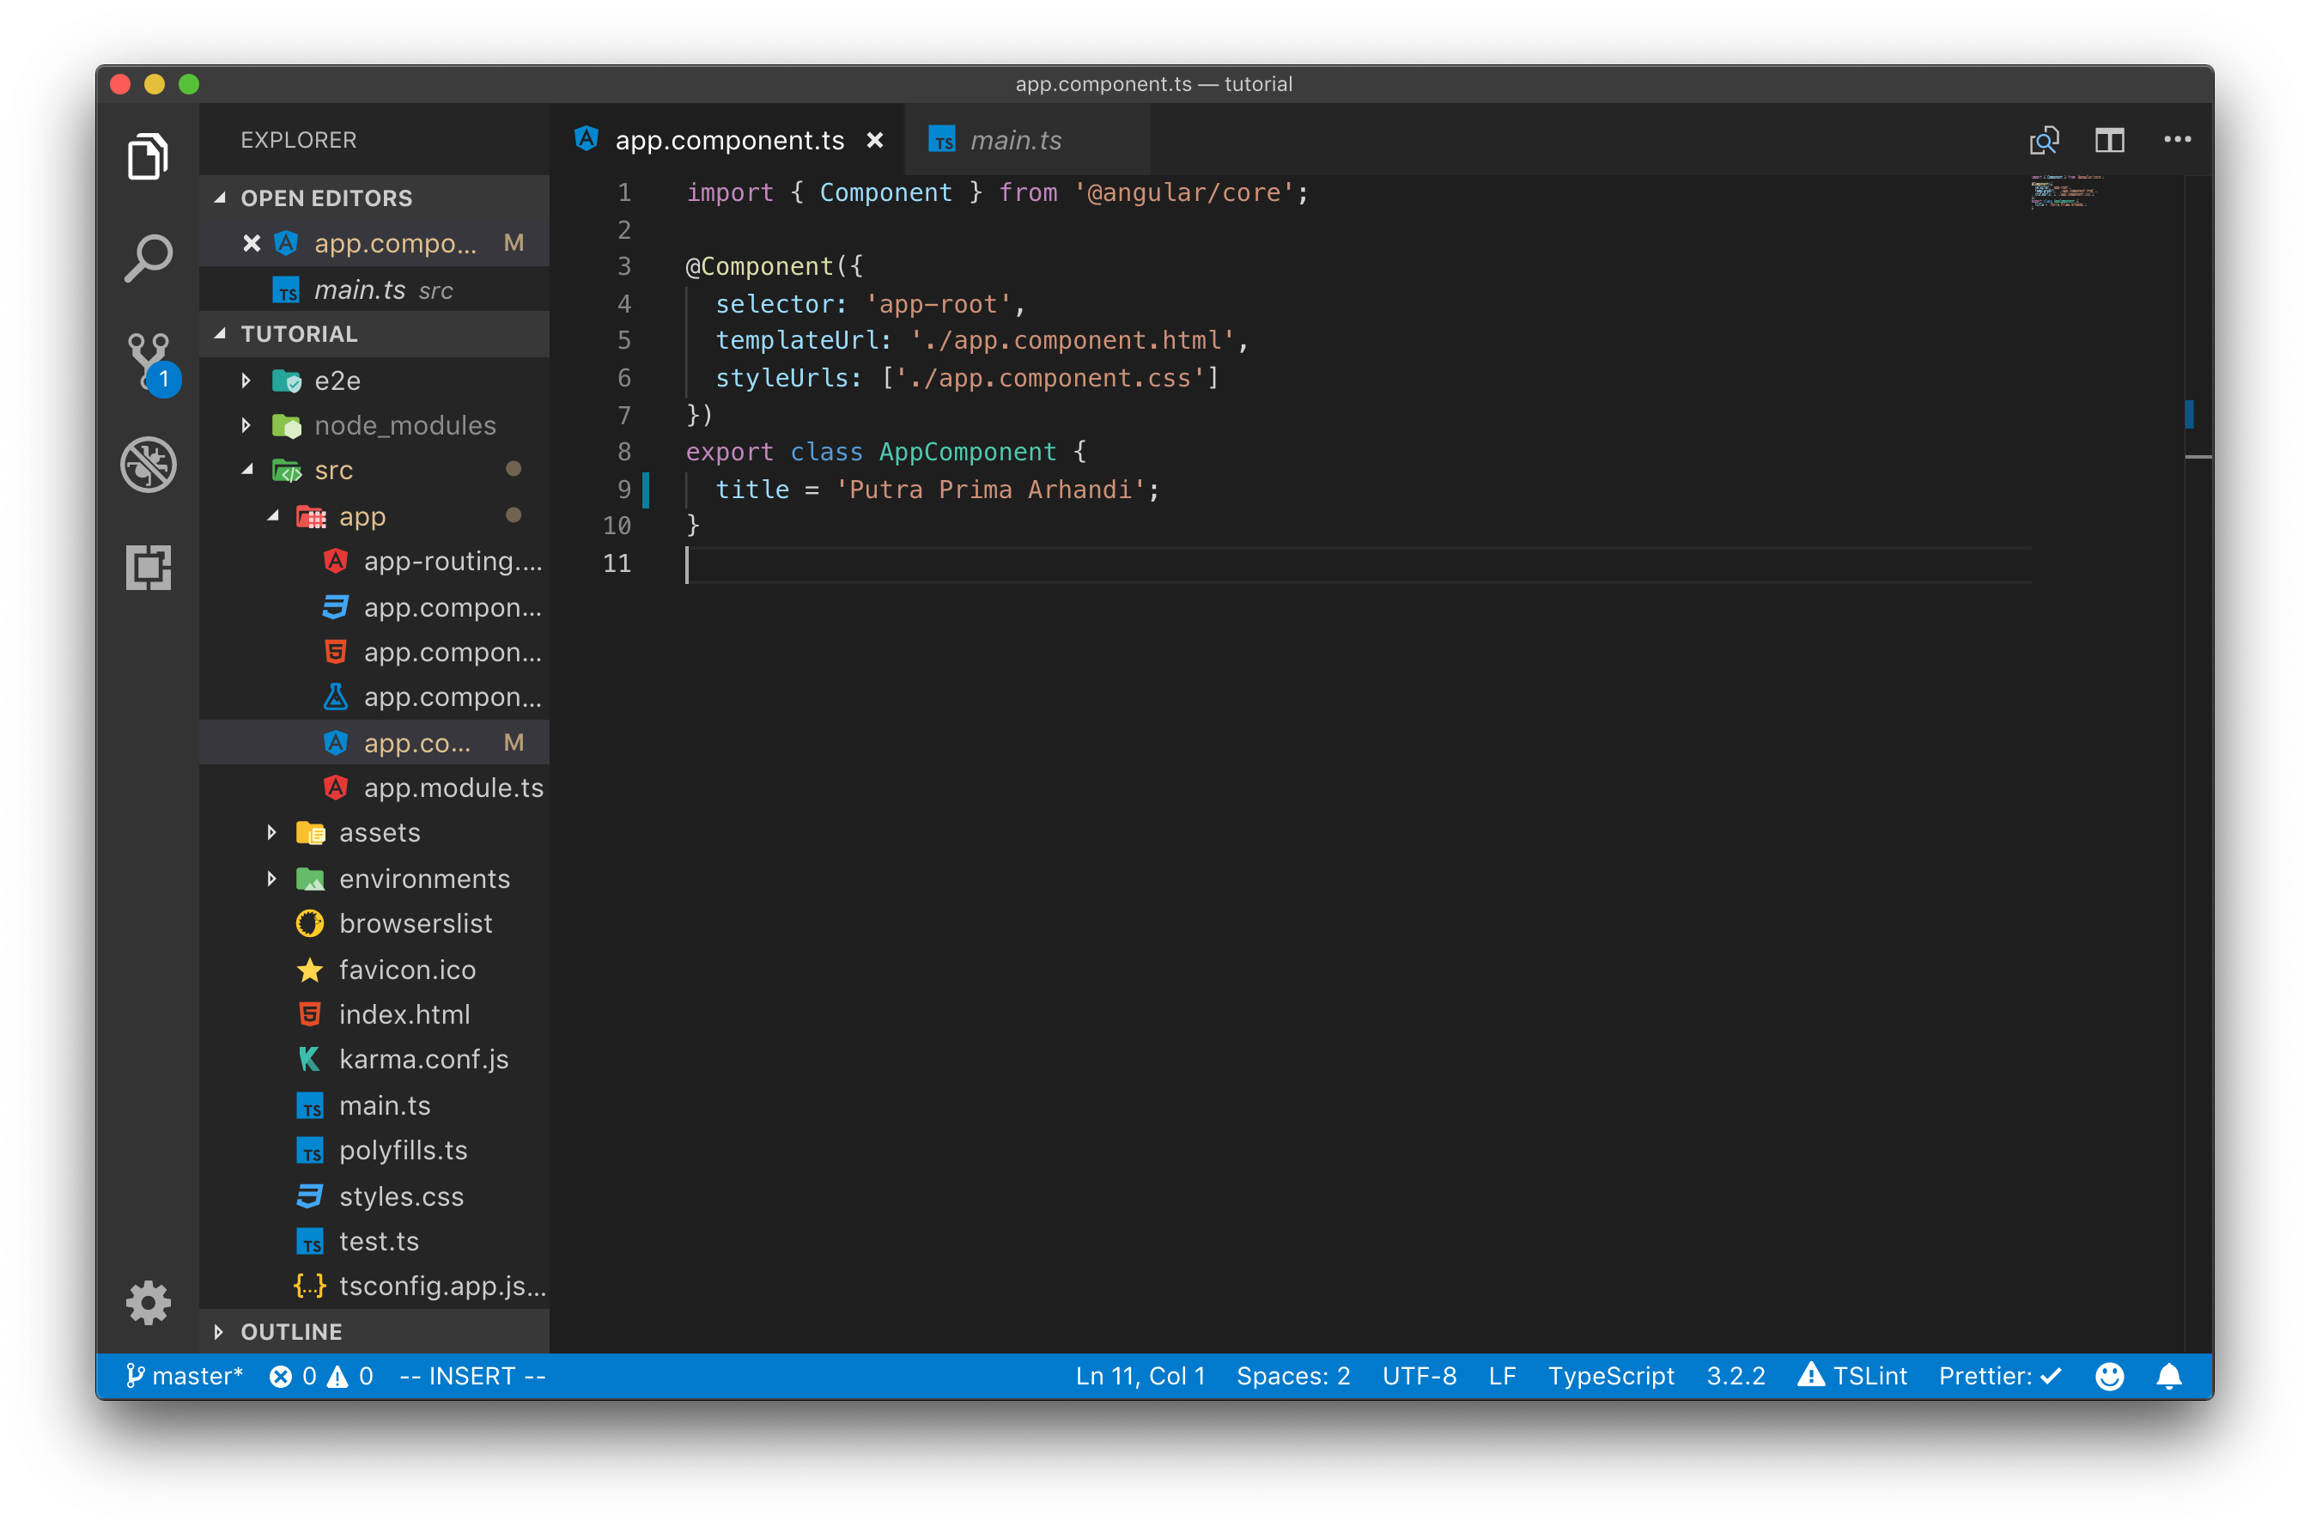
Task: Select the modified app.co... file in tree
Action: tap(374, 742)
